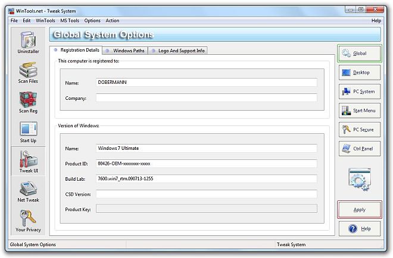Switch to the Registration Details tab

coord(76,50)
